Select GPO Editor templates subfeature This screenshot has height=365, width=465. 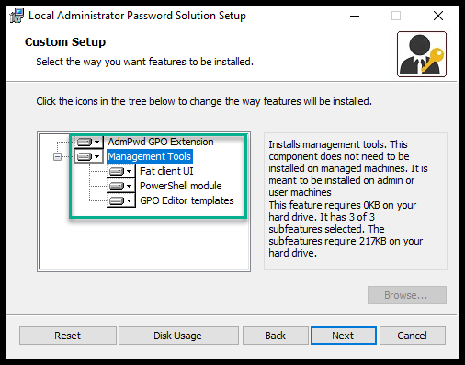[x=187, y=200]
